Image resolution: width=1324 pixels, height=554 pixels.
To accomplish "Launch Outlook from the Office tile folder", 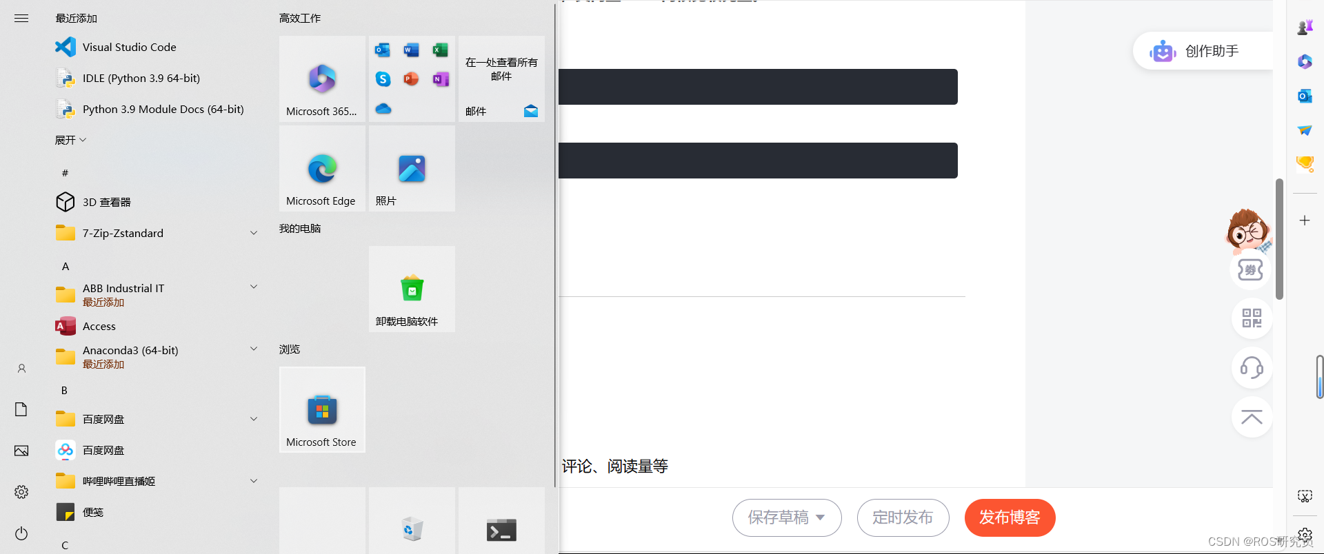I will click(383, 50).
